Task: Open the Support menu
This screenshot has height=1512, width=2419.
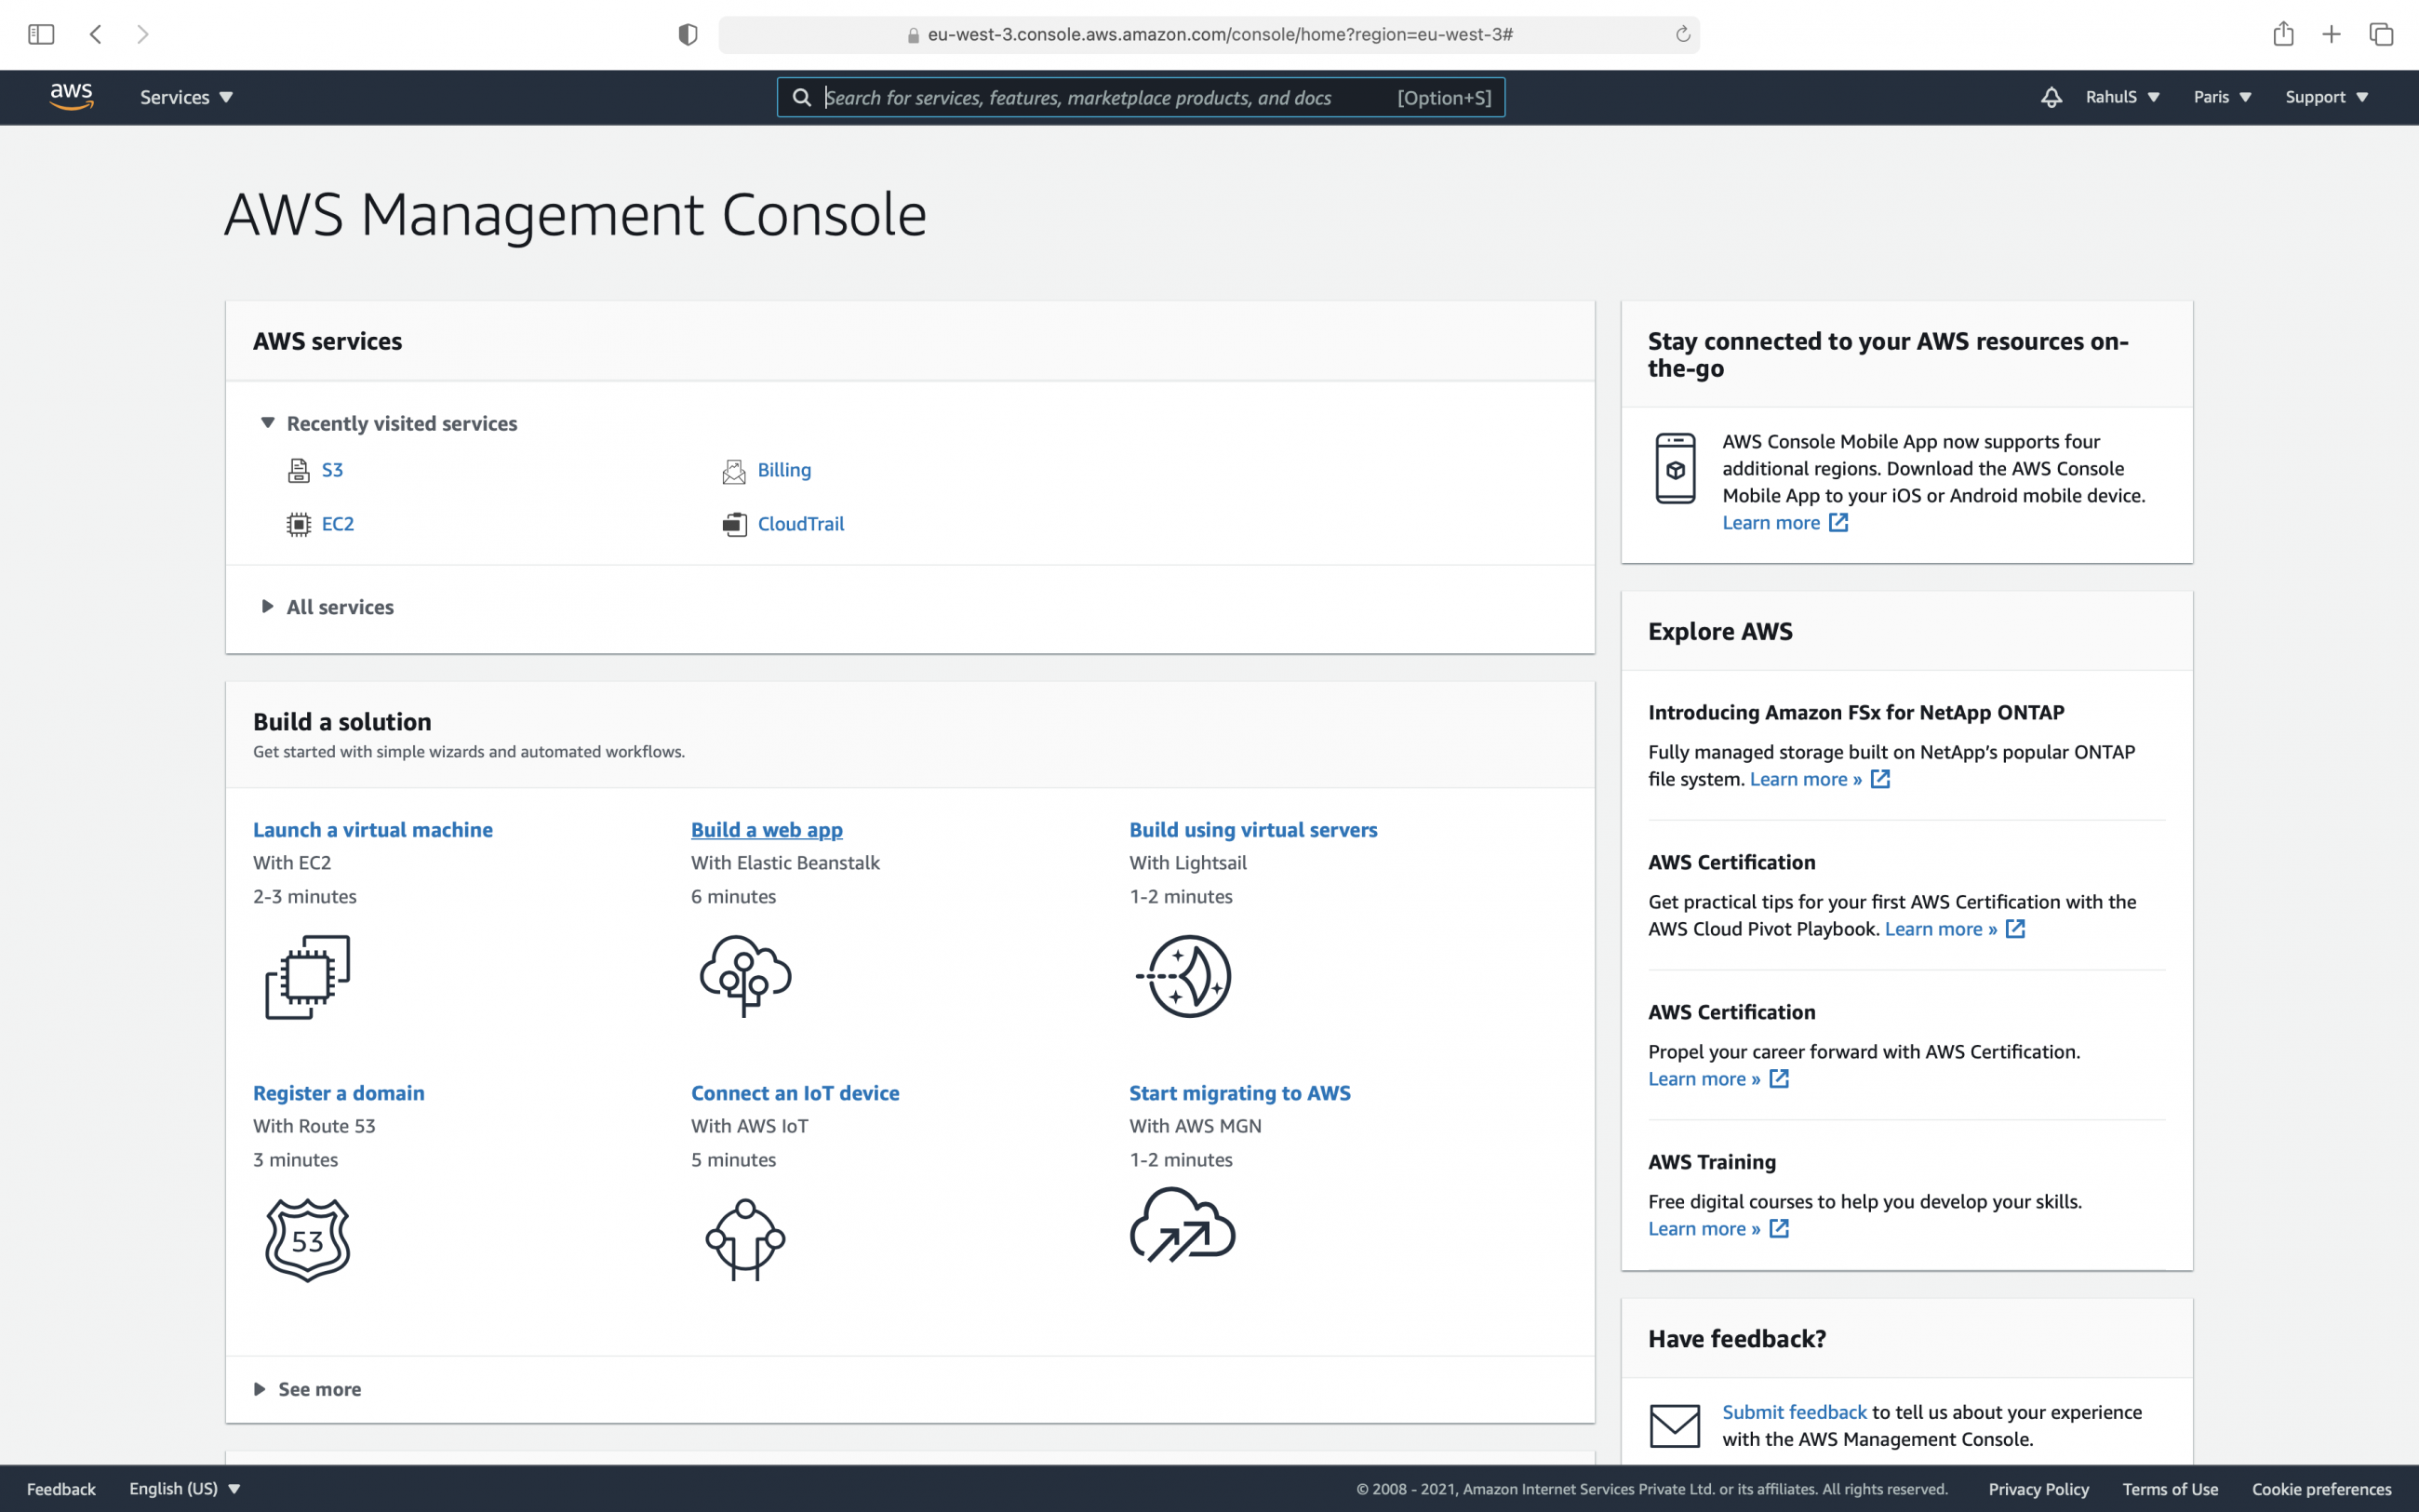Action: [2326, 96]
